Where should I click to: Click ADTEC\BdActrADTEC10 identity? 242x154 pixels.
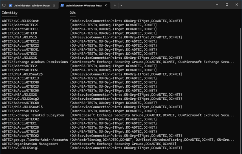[20, 132]
